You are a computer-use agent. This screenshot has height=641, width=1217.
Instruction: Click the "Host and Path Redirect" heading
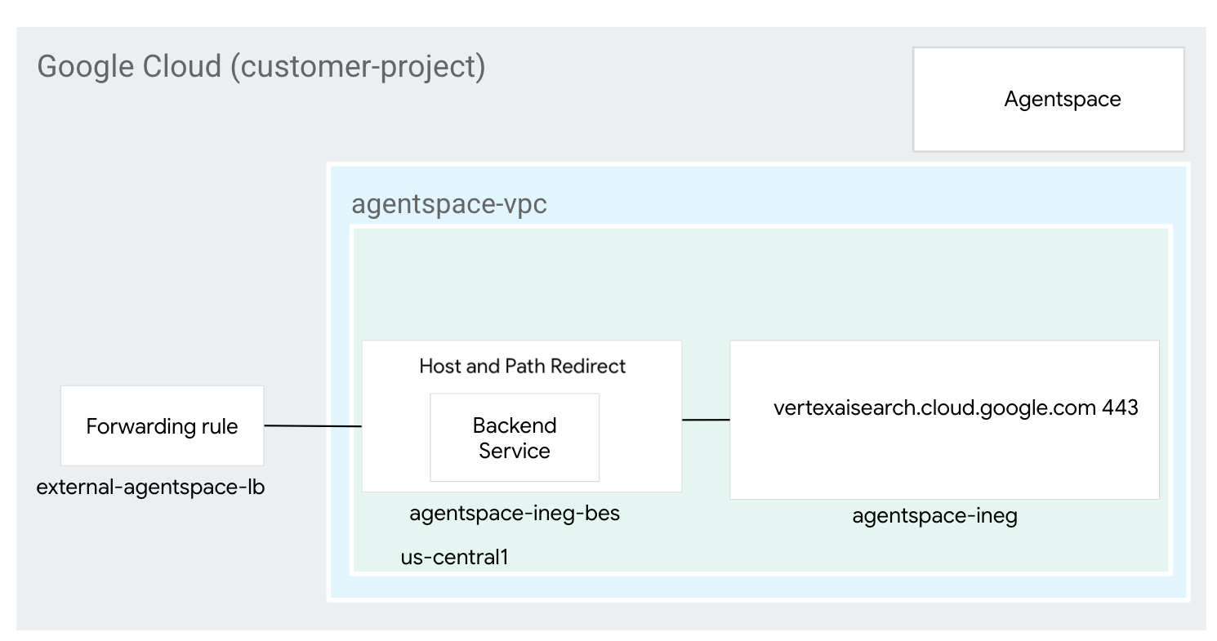coord(522,366)
